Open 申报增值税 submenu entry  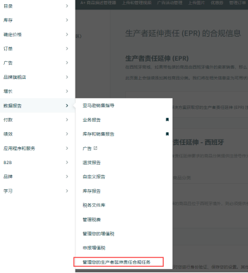tap(94, 248)
